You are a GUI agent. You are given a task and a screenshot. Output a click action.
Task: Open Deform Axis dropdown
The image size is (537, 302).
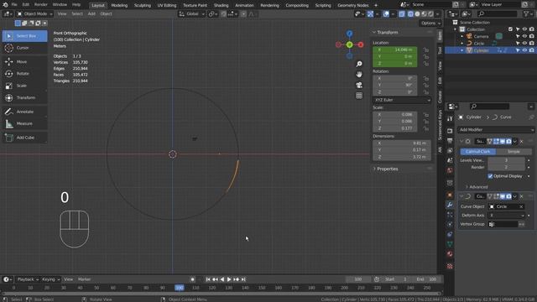click(506, 216)
